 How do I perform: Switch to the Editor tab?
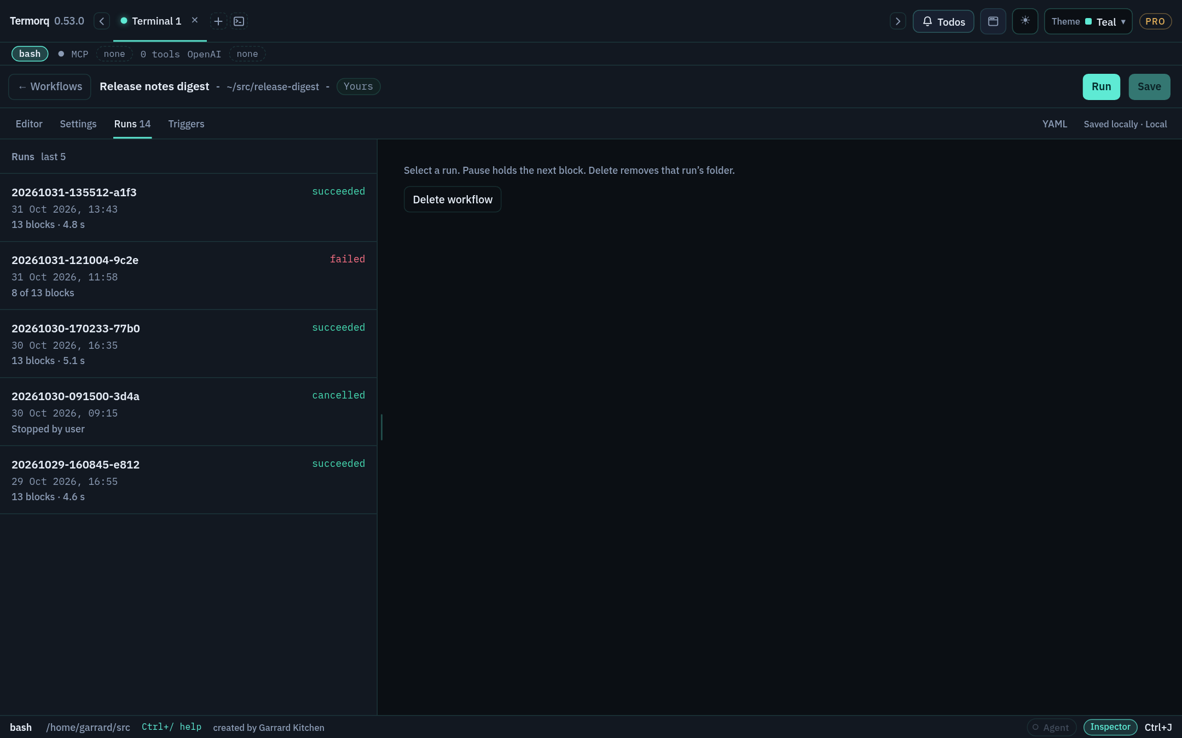point(29,124)
